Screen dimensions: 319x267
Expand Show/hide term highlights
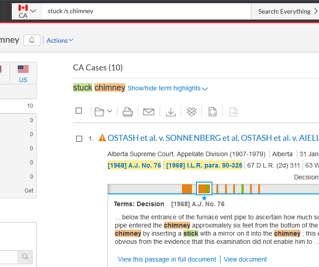point(167,88)
